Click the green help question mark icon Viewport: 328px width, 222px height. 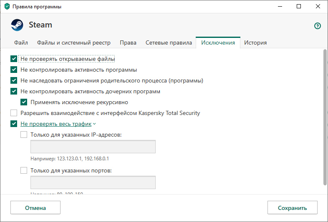tap(318, 26)
